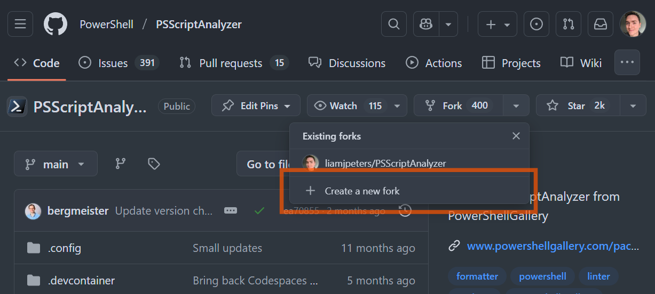655x294 pixels.
Task: Select the formatter topic tag
Action: (x=477, y=276)
